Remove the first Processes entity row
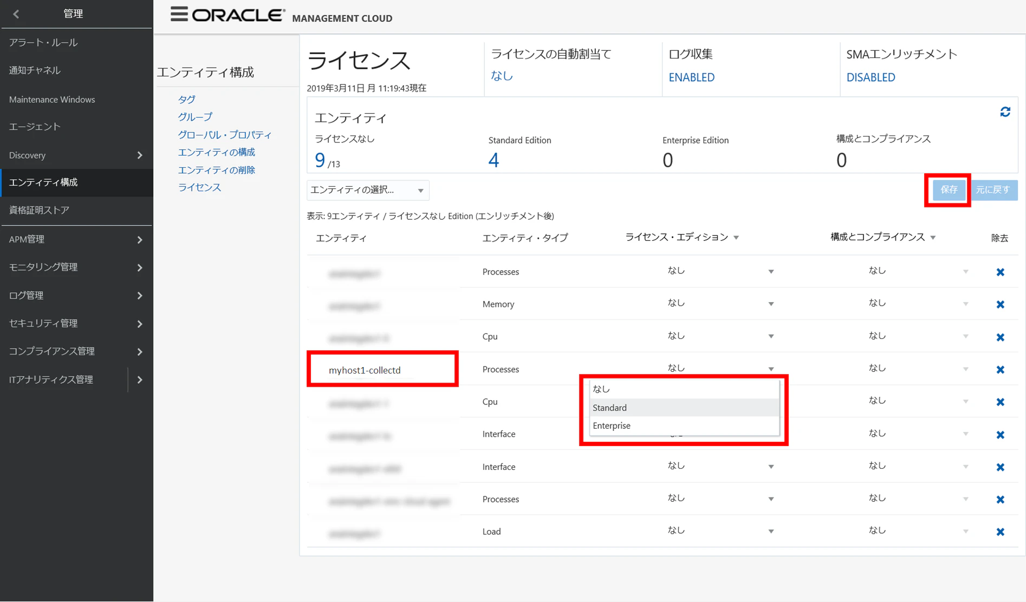The height and width of the screenshot is (602, 1026). tap(1000, 272)
